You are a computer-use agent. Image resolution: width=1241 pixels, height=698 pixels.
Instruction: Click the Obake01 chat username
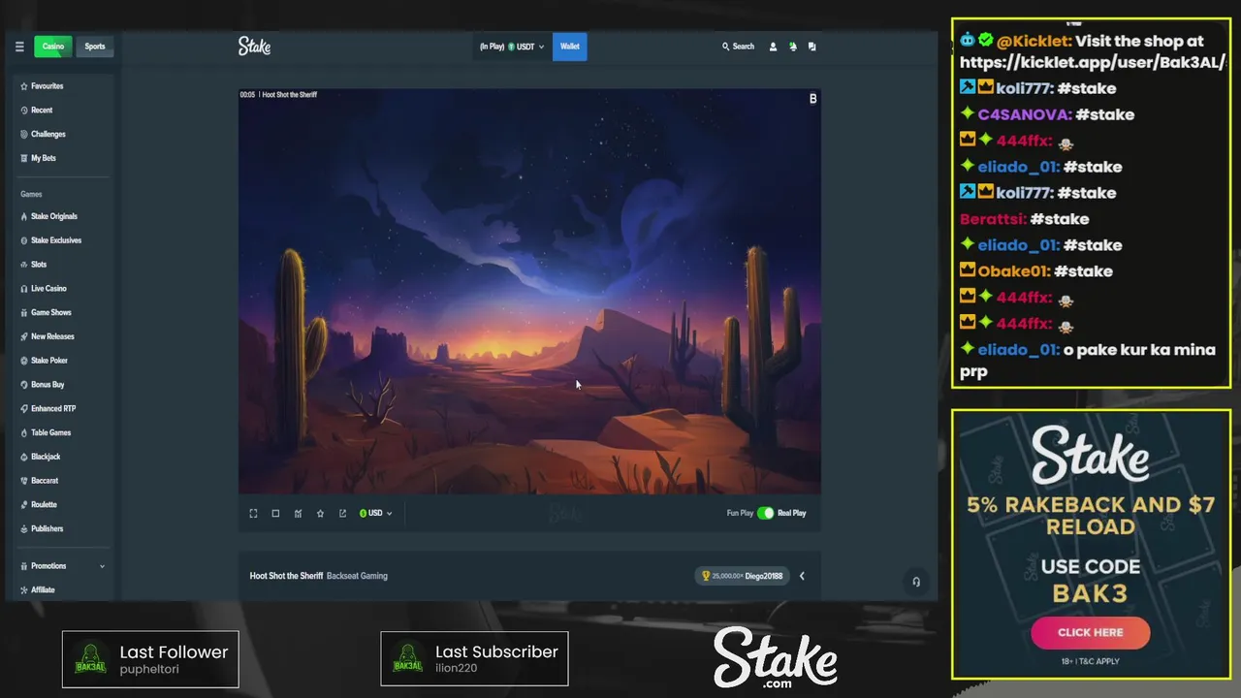click(x=1013, y=271)
